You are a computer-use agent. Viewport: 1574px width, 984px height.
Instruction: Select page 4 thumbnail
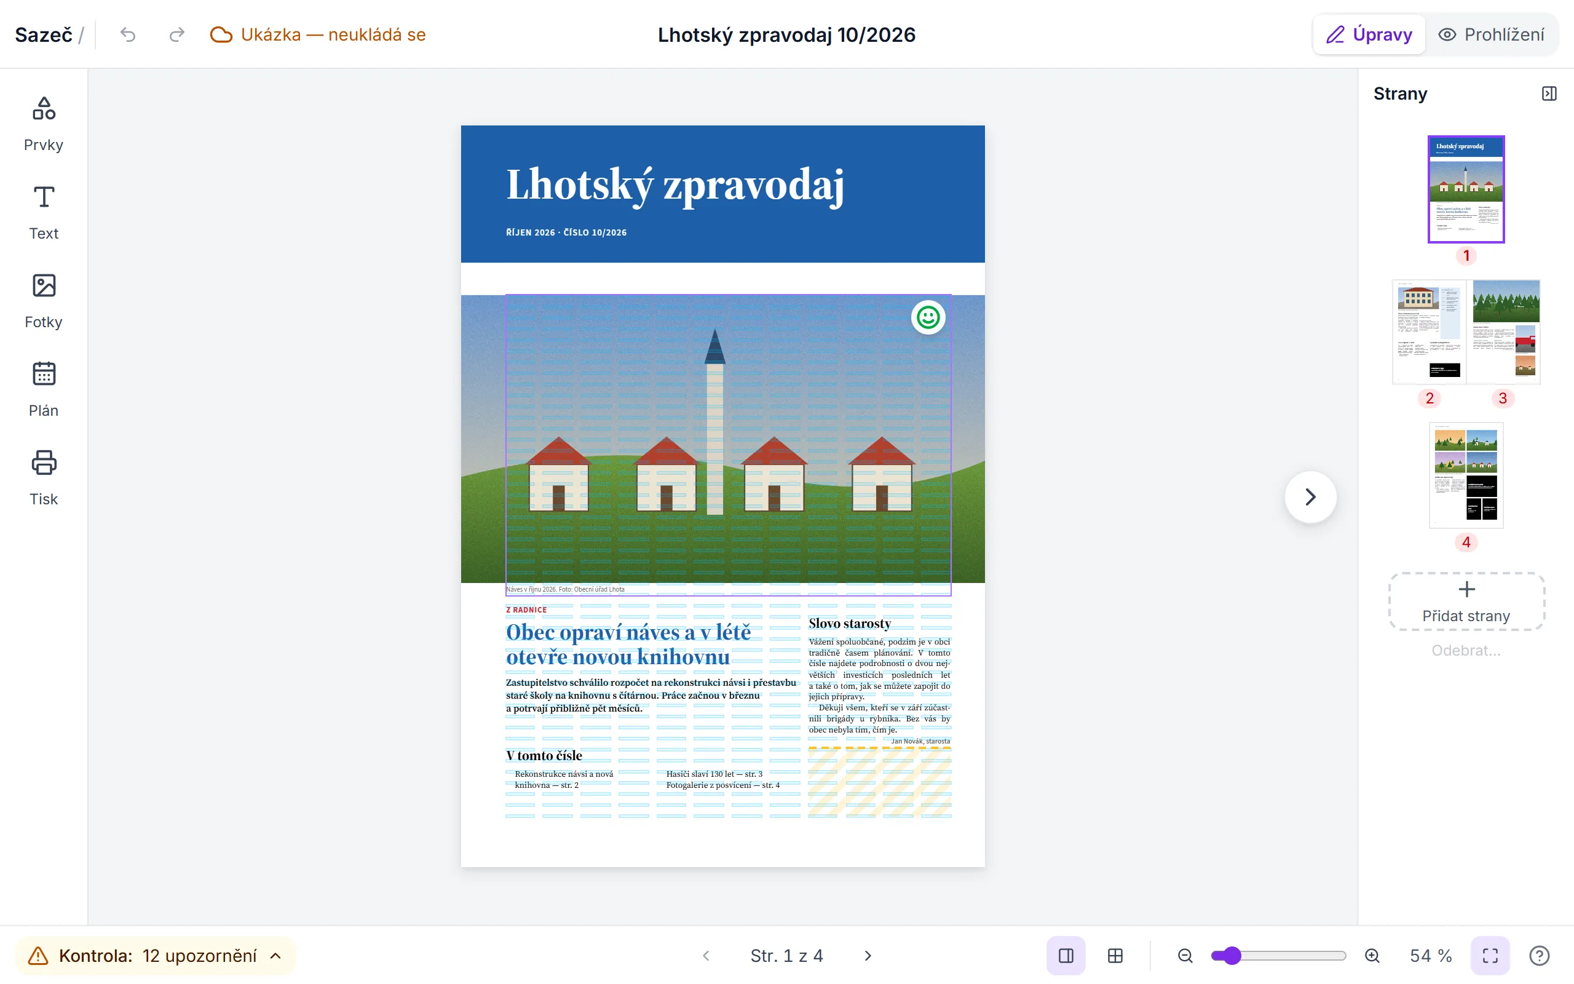(x=1466, y=475)
